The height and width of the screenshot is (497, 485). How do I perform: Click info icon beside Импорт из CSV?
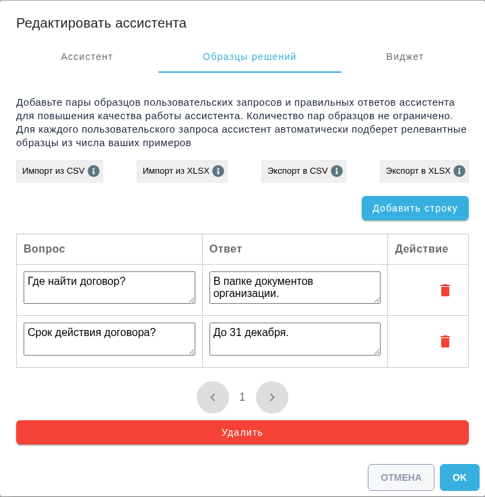[x=94, y=171]
